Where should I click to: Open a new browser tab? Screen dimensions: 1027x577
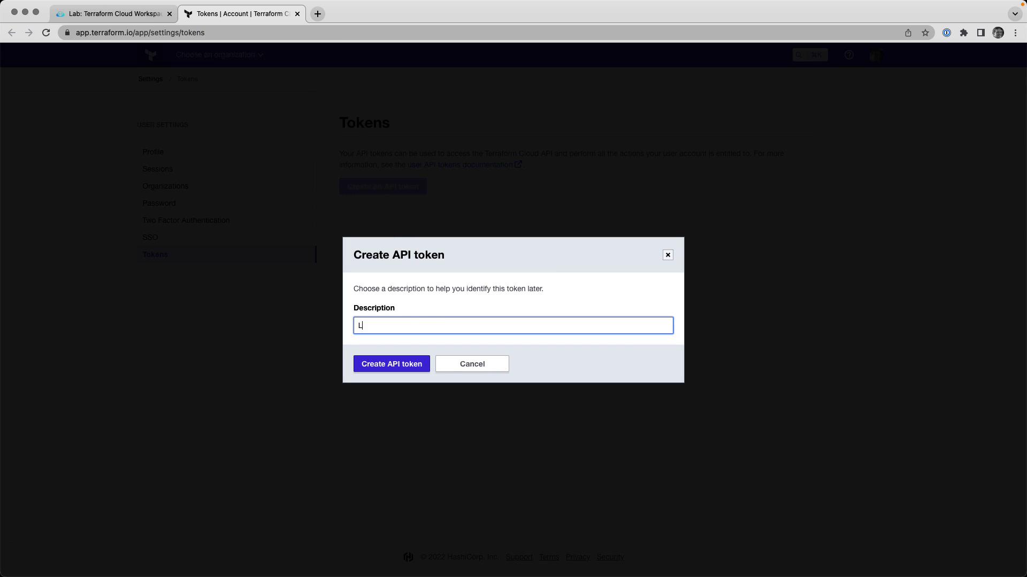point(318,14)
